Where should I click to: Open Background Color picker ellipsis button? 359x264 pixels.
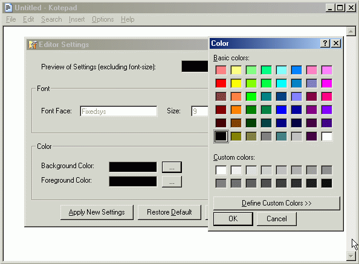pos(172,167)
